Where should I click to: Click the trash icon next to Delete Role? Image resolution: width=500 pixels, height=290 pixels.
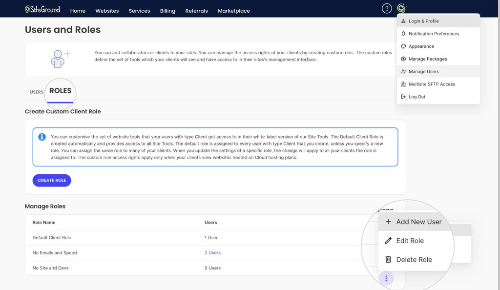click(x=388, y=259)
